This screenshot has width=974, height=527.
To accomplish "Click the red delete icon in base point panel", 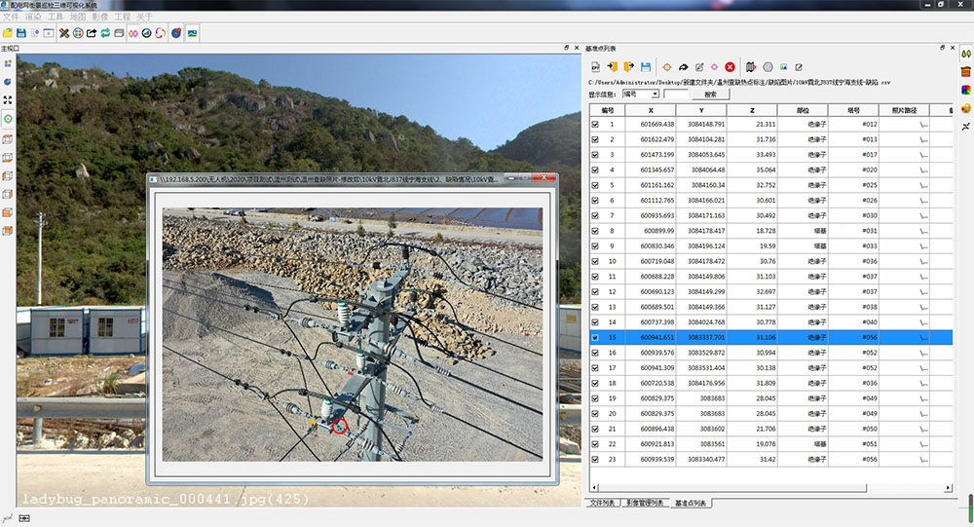I will pos(730,67).
